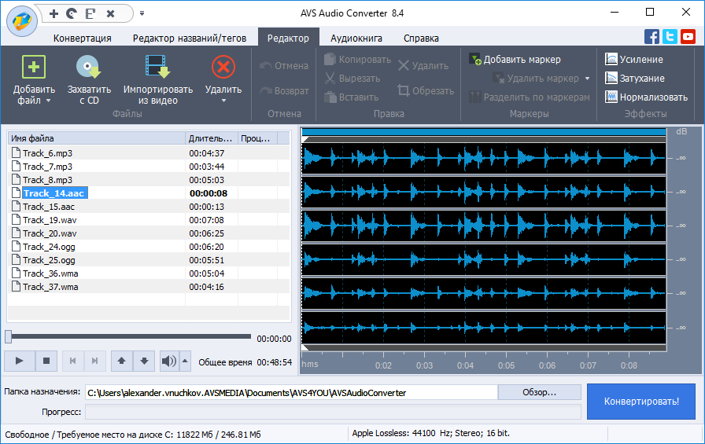Click the playback position slider handle
Screen dimensions: 705x444
point(9,336)
